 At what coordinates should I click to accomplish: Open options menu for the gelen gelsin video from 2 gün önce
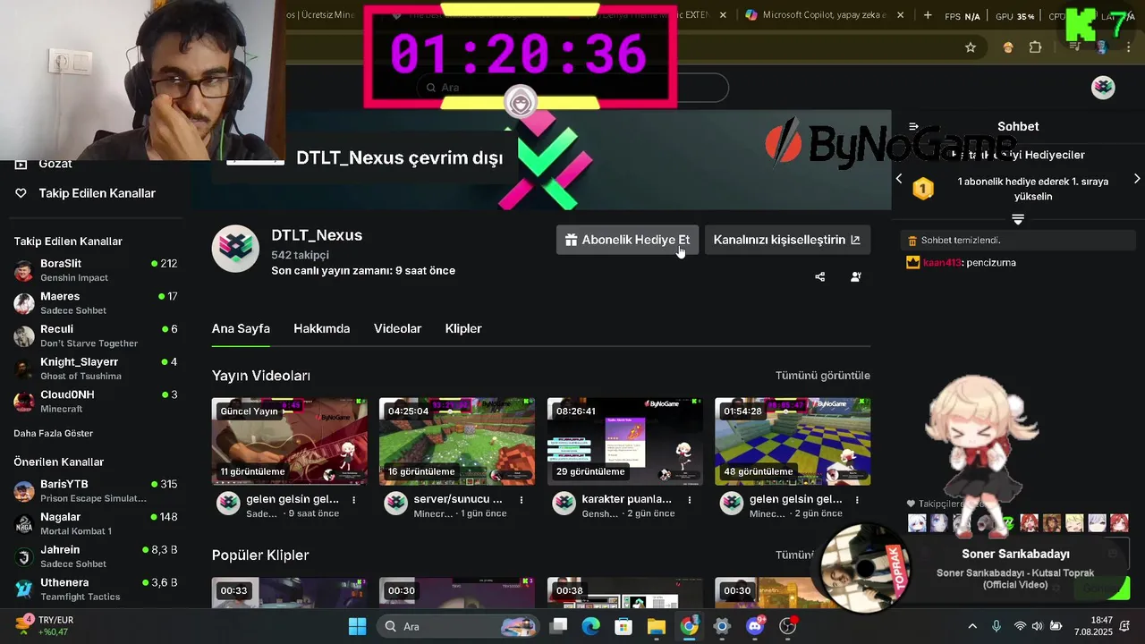tap(857, 500)
